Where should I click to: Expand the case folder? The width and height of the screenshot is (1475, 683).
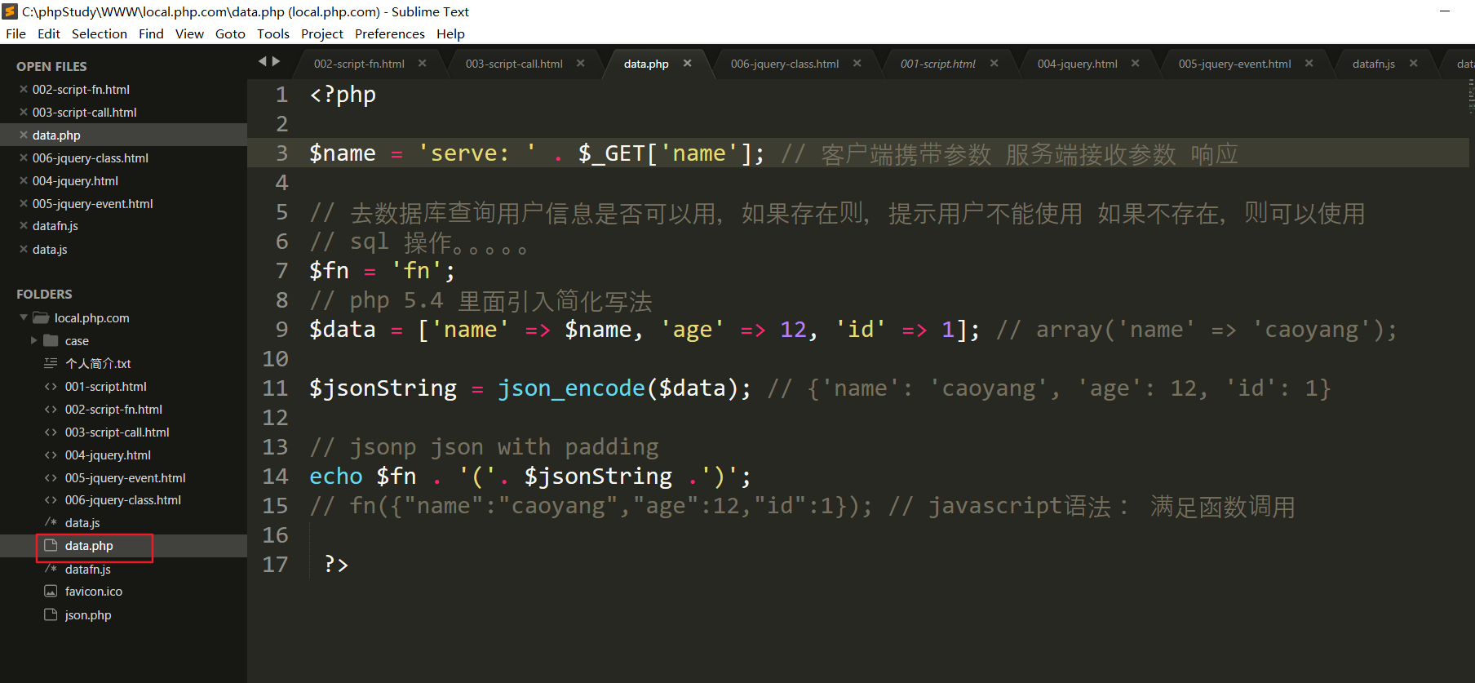click(x=33, y=340)
